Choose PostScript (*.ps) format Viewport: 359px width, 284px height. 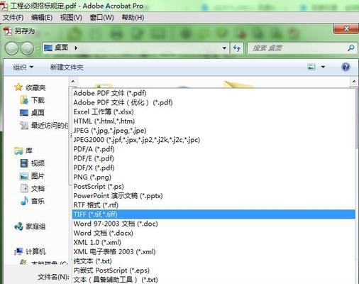click(214, 187)
